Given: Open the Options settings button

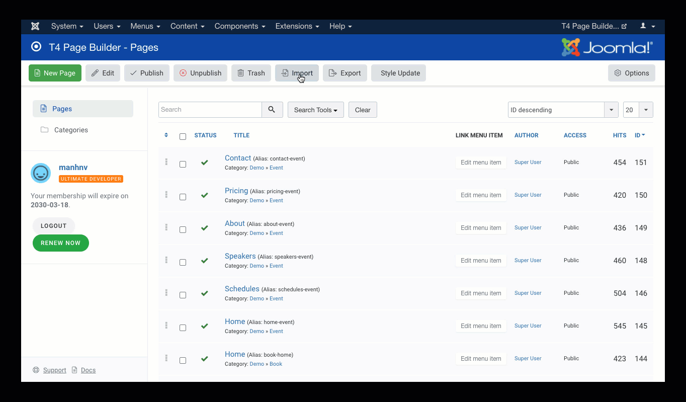Looking at the screenshot, I should point(632,73).
